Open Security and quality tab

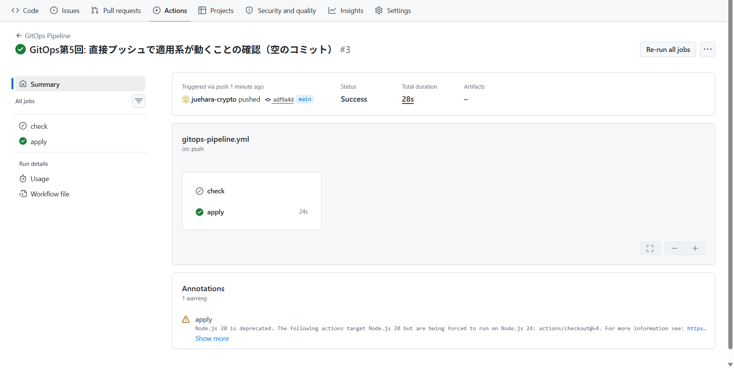click(281, 11)
